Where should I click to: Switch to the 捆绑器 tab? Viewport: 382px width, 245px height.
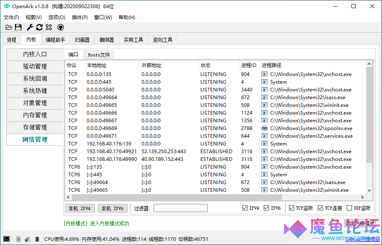(107, 40)
